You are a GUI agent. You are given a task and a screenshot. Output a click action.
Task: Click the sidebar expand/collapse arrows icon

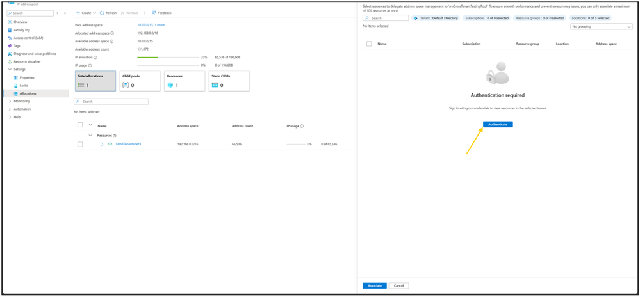58,13
